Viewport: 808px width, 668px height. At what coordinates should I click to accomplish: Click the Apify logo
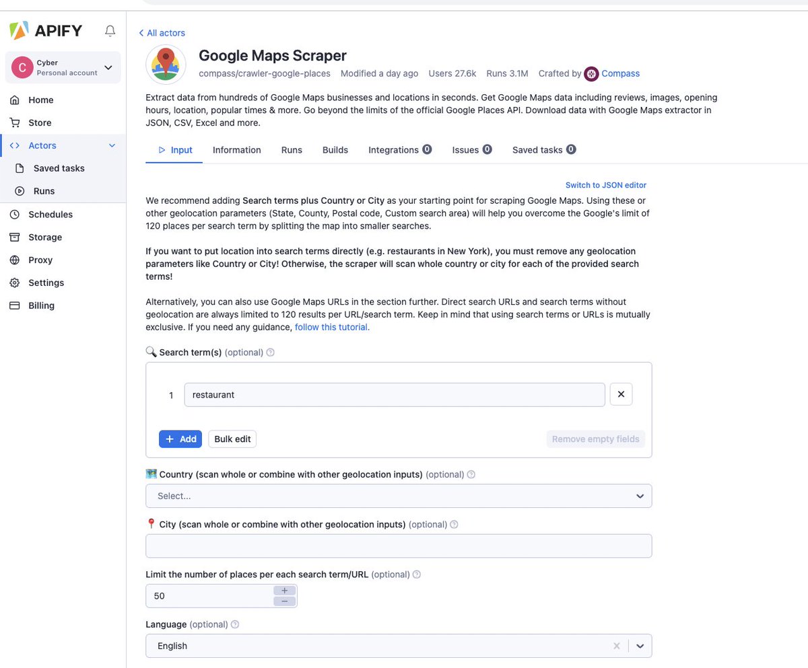pyautogui.click(x=46, y=30)
